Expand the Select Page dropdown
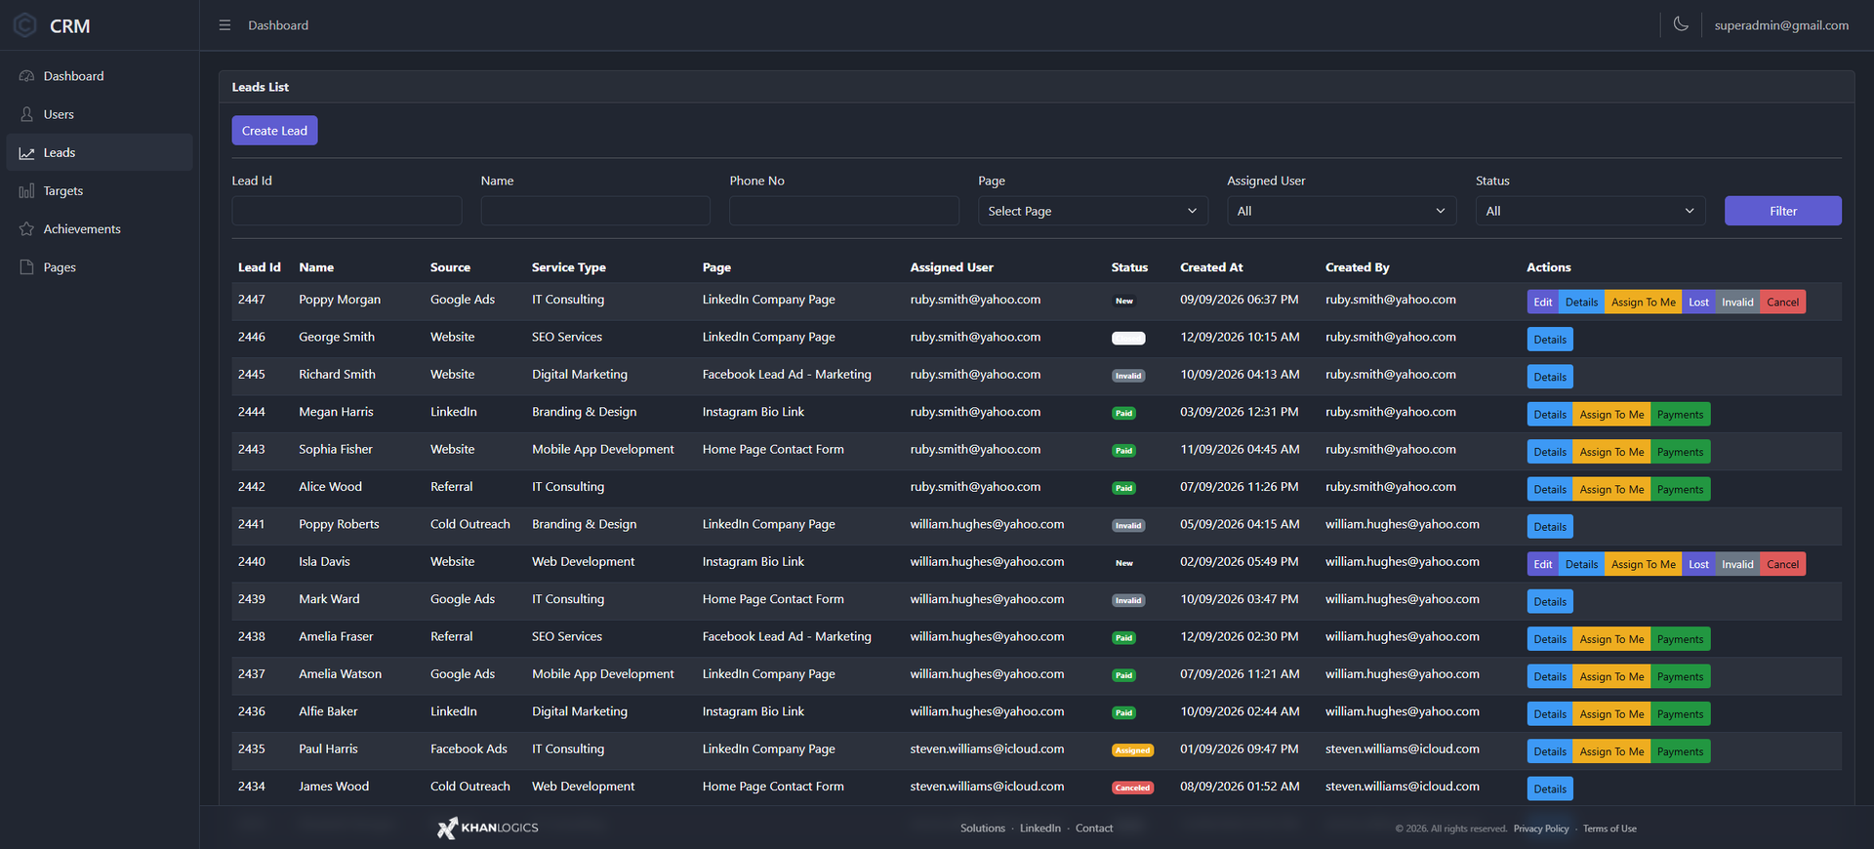The width and height of the screenshot is (1874, 849). pos(1093,211)
